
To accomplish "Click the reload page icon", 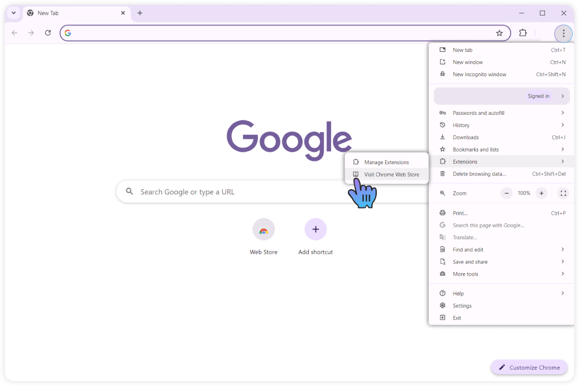I will coord(48,33).
